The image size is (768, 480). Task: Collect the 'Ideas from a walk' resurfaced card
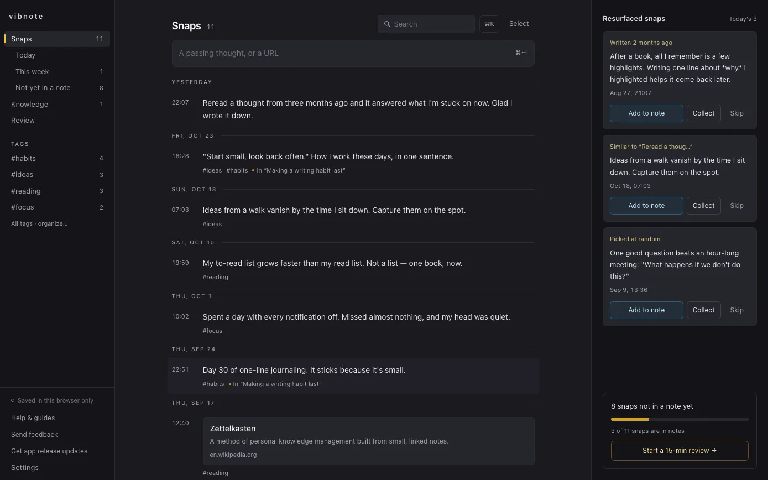(x=703, y=206)
